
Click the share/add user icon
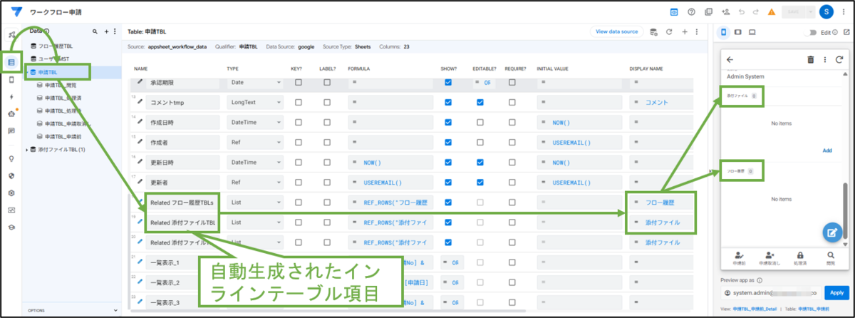click(725, 12)
